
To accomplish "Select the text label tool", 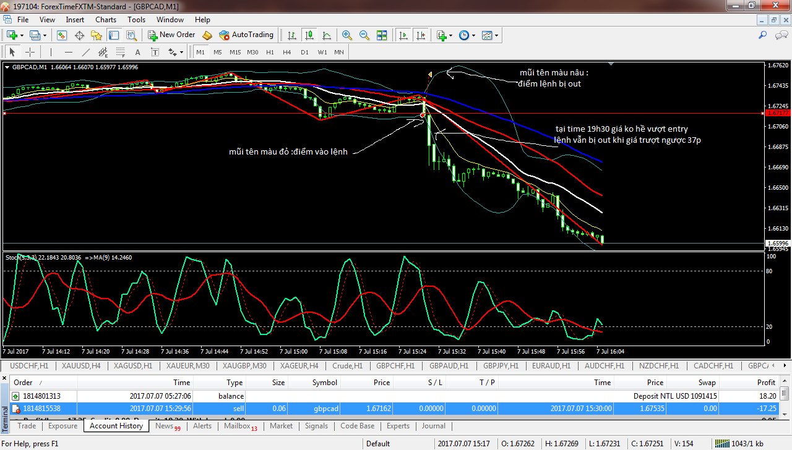I will point(155,52).
